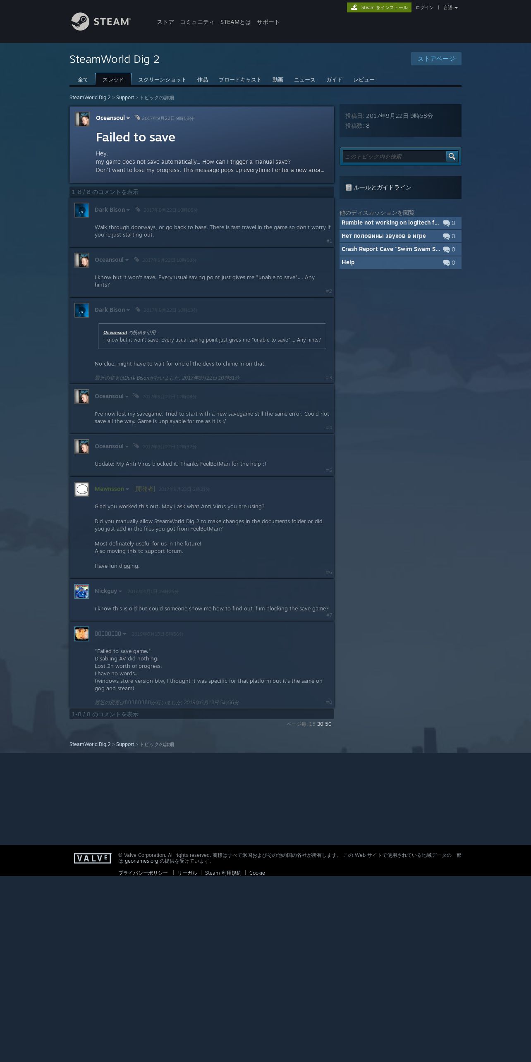This screenshot has height=1062, width=531.
Task: Click Support in the top breadcrumb
Action: [125, 98]
